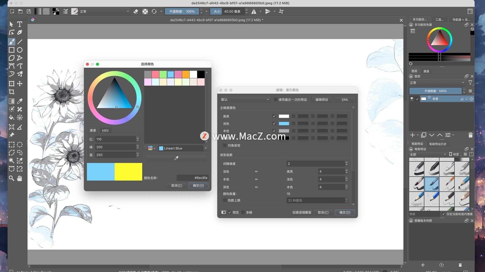The image size is (485, 272).
Task: Open the 多功能拾色器 docker tab
Action: click(x=420, y=20)
